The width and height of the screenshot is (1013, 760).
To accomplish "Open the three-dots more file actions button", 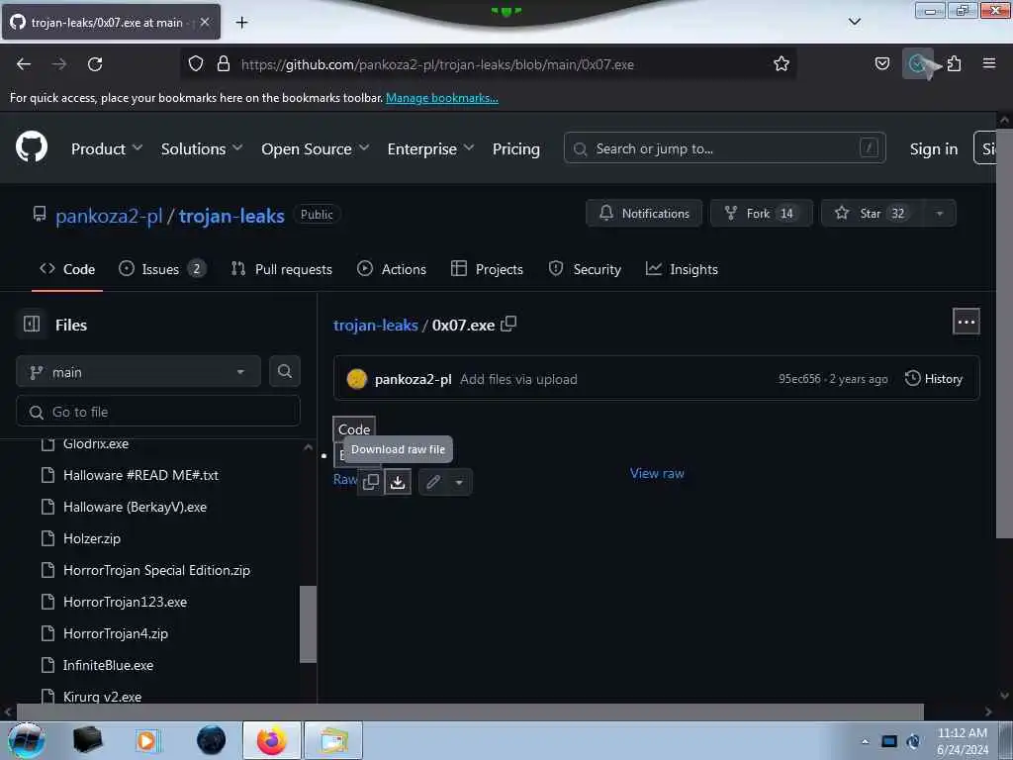I will tap(966, 322).
